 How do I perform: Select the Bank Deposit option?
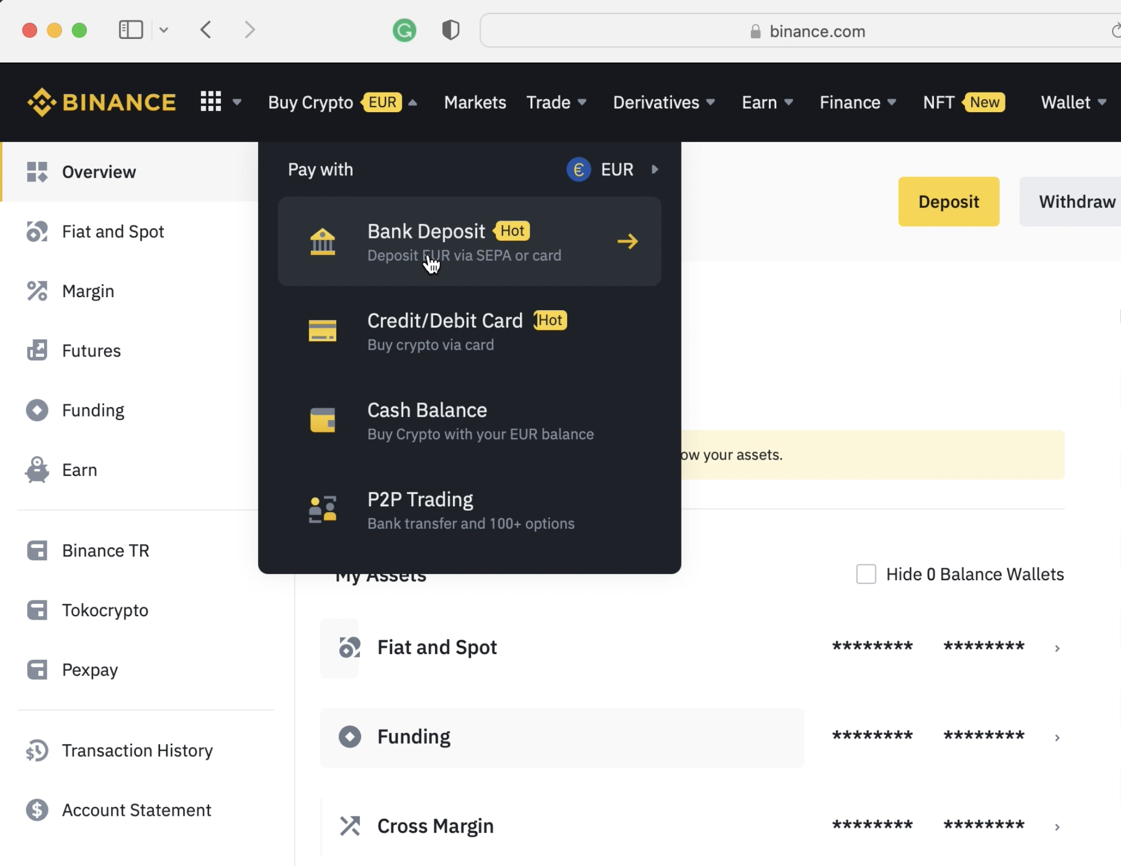tap(469, 241)
